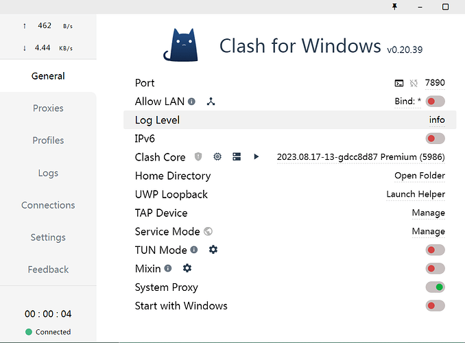
Task: Click the Port label
Action: 145,83
